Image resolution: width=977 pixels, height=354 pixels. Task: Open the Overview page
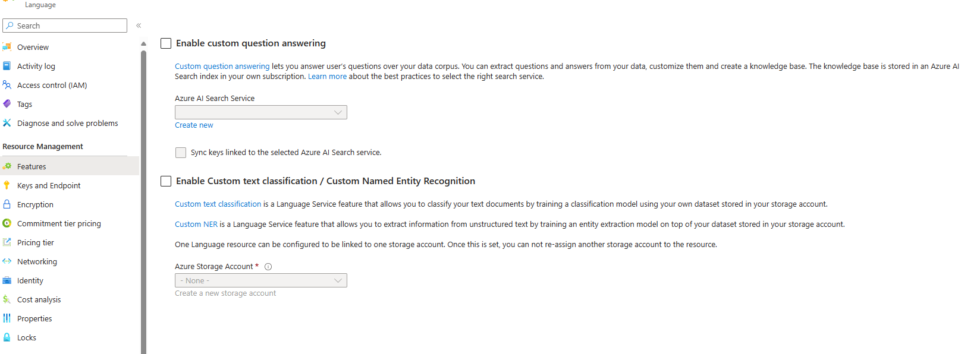point(33,46)
